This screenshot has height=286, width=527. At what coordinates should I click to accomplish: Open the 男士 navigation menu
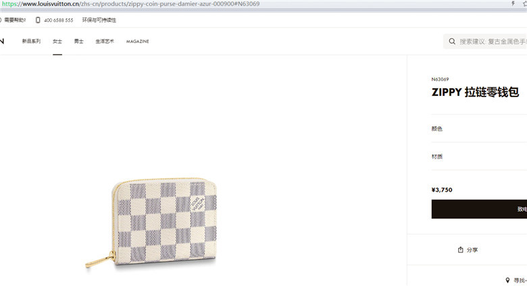point(79,41)
